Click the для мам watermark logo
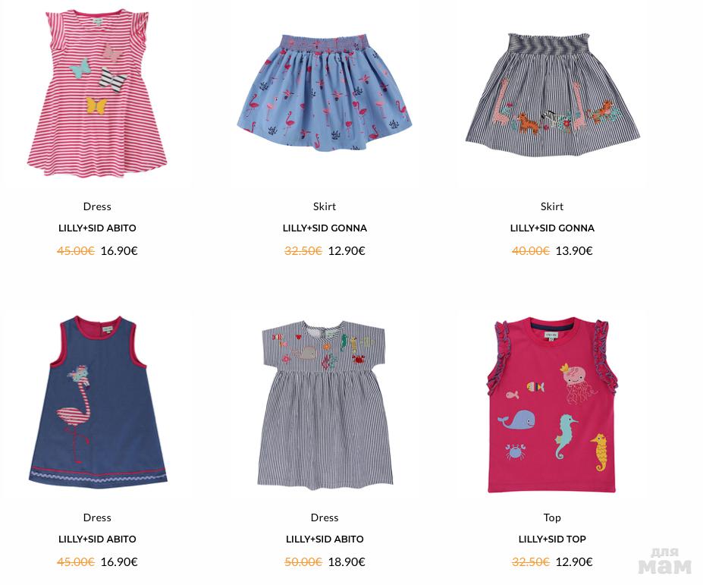This screenshot has width=703, height=585. pos(664,561)
